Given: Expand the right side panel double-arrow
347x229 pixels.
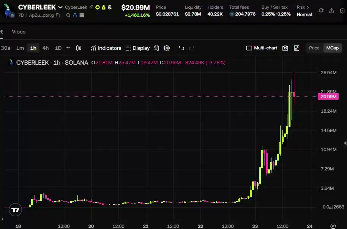Looking at the screenshot, I should (x=345, y=143).
